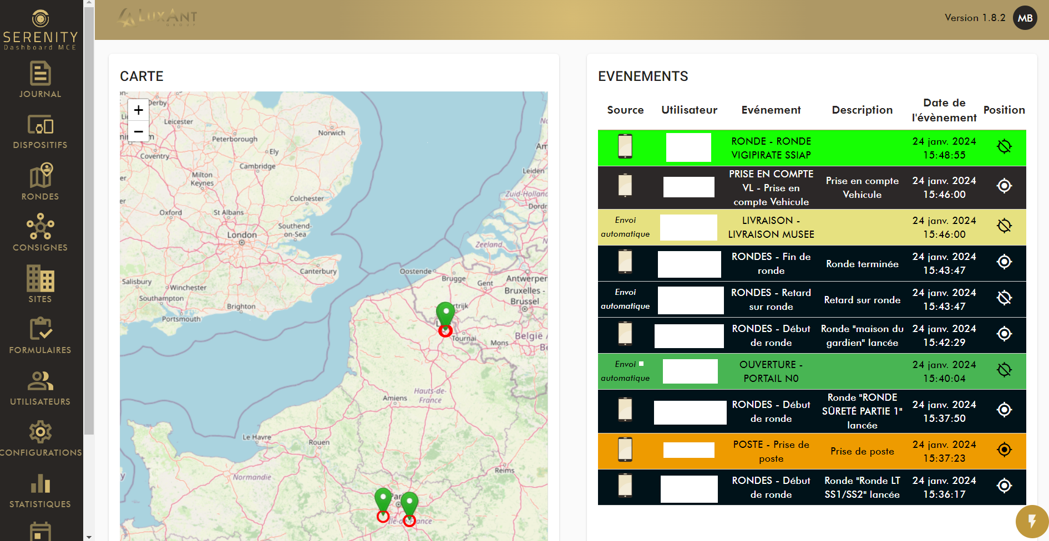This screenshot has width=1049, height=541.
Task: Open the Rondes map icon
Action: click(x=40, y=182)
